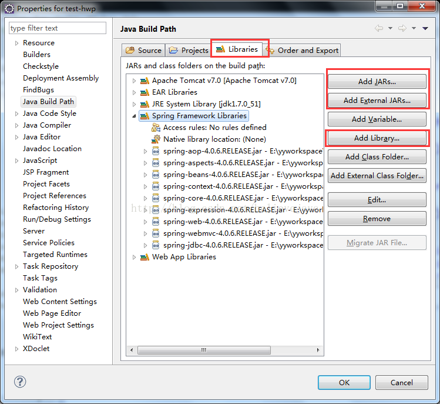Click the back navigation arrow icon
The image size is (440, 404).
pos(379,28)
